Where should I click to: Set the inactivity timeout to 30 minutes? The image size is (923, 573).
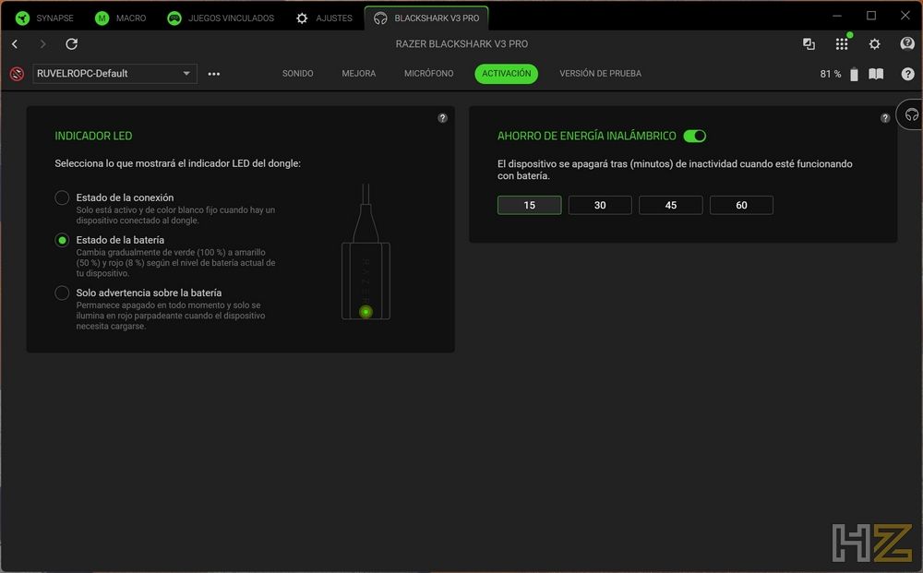[x=600, y=206]
